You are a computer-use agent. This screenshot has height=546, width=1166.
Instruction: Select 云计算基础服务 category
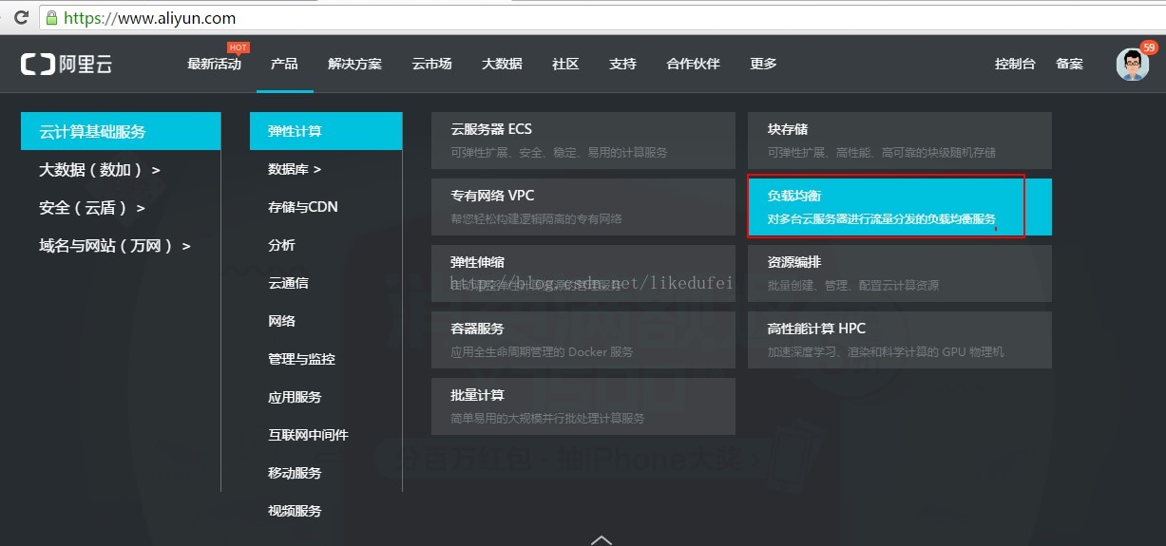pyautogui.click(x=121, y=131)
